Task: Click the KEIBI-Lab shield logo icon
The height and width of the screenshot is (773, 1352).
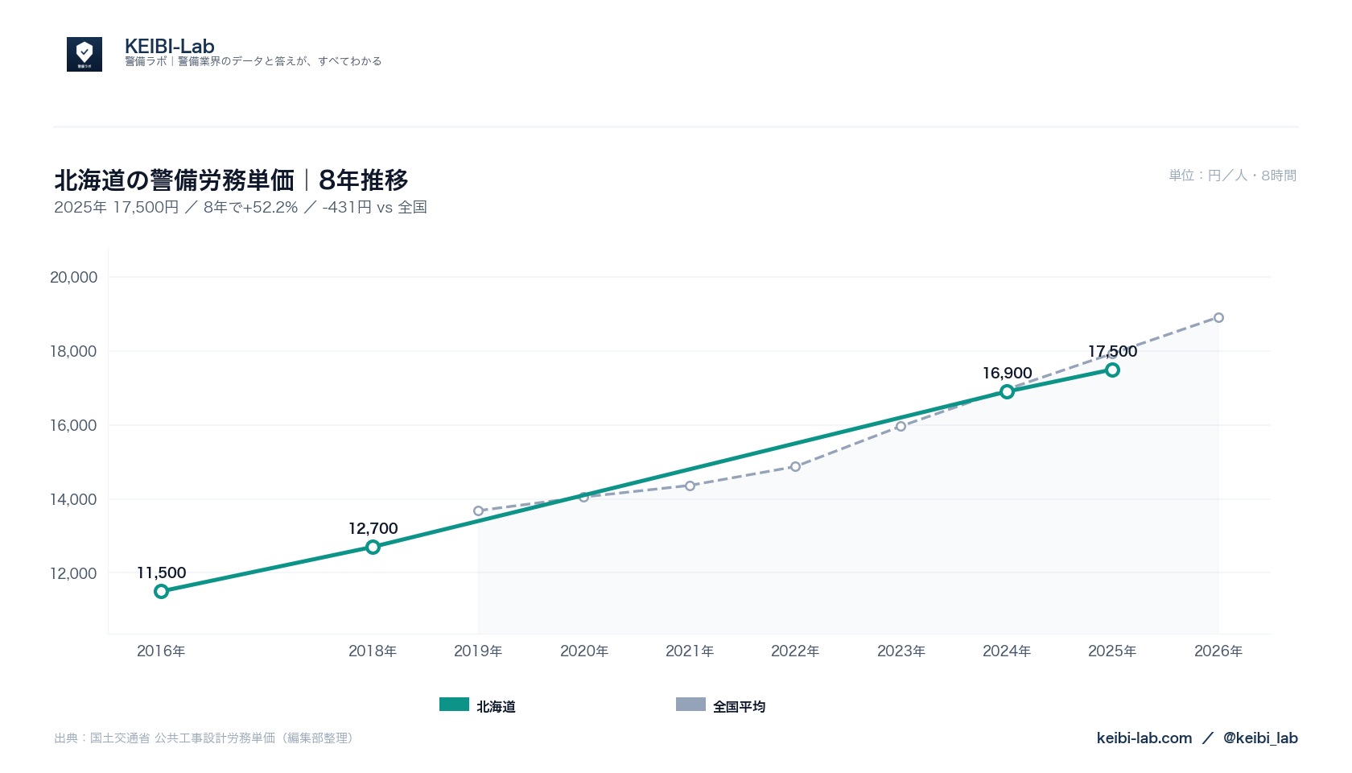Action: [84, 54]
